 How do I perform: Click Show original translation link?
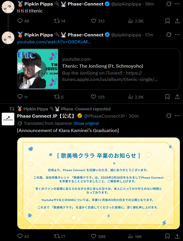pos(86,123)
